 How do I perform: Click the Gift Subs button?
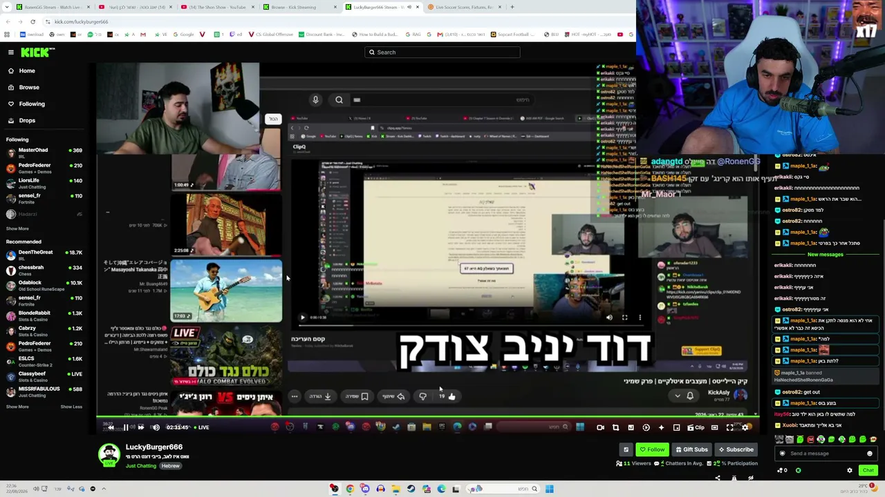[691, 449]
